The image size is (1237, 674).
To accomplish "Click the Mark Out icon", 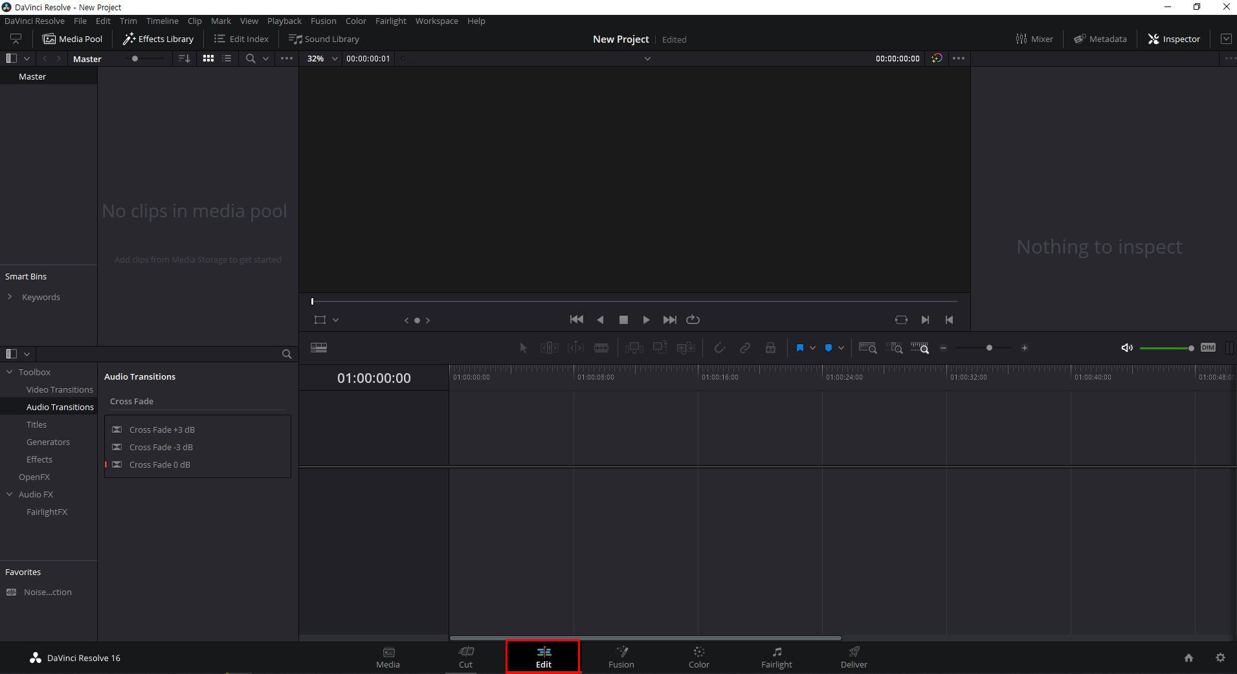I will 949,320.
